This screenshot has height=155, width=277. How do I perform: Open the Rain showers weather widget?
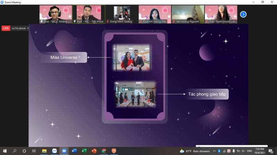[x=196, y=151]
